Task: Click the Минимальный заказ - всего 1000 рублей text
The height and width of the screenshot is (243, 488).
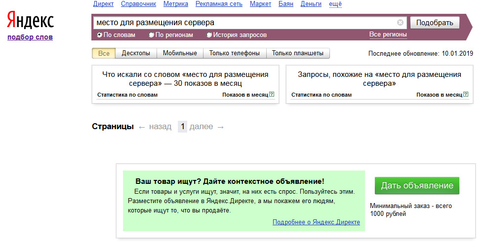Action: 411,210
